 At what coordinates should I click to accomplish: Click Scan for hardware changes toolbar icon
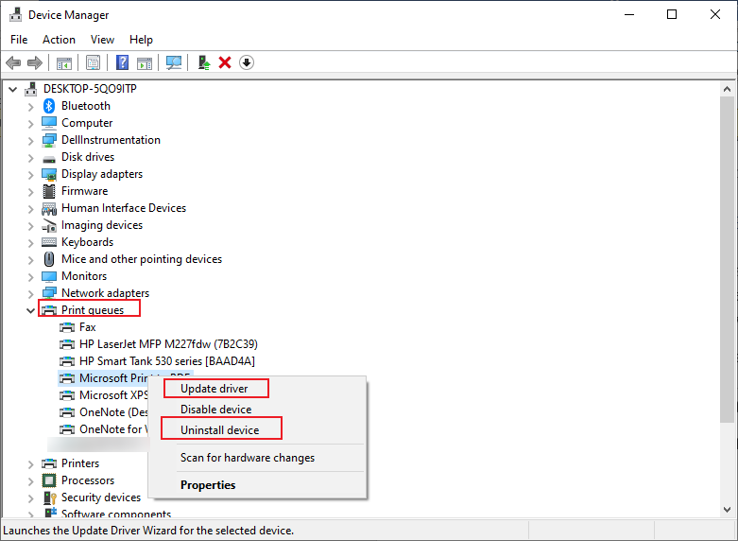174,62
